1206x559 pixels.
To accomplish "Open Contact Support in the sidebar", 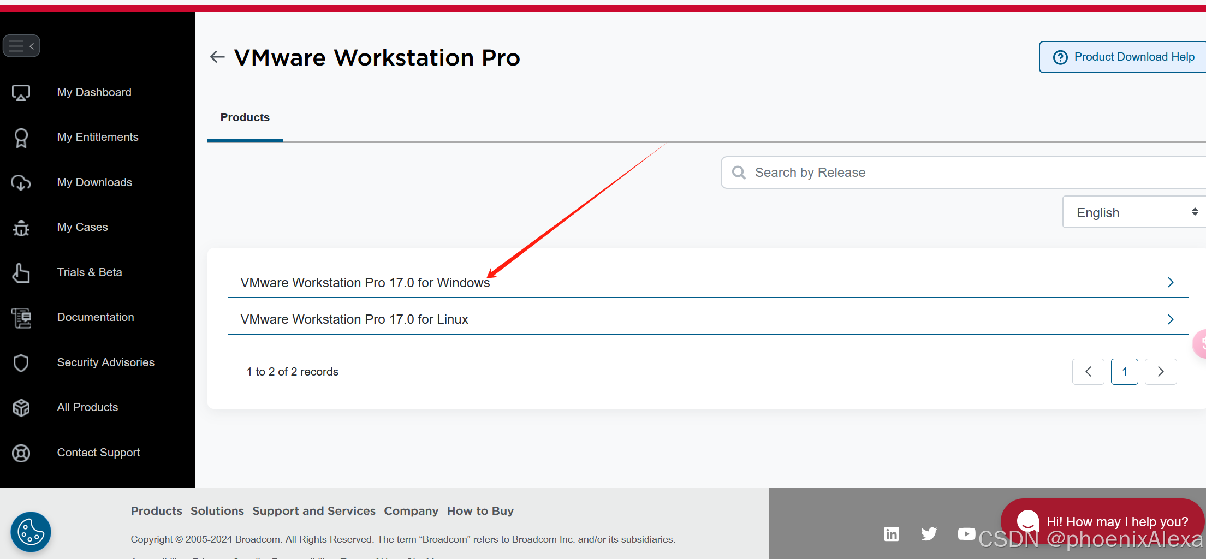I will (x=99, y=453).
